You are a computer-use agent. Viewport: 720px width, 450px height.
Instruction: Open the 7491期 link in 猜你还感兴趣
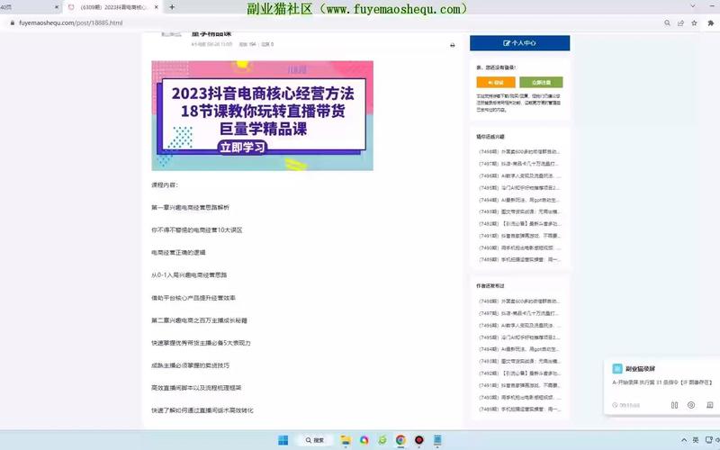coord(519,236)
